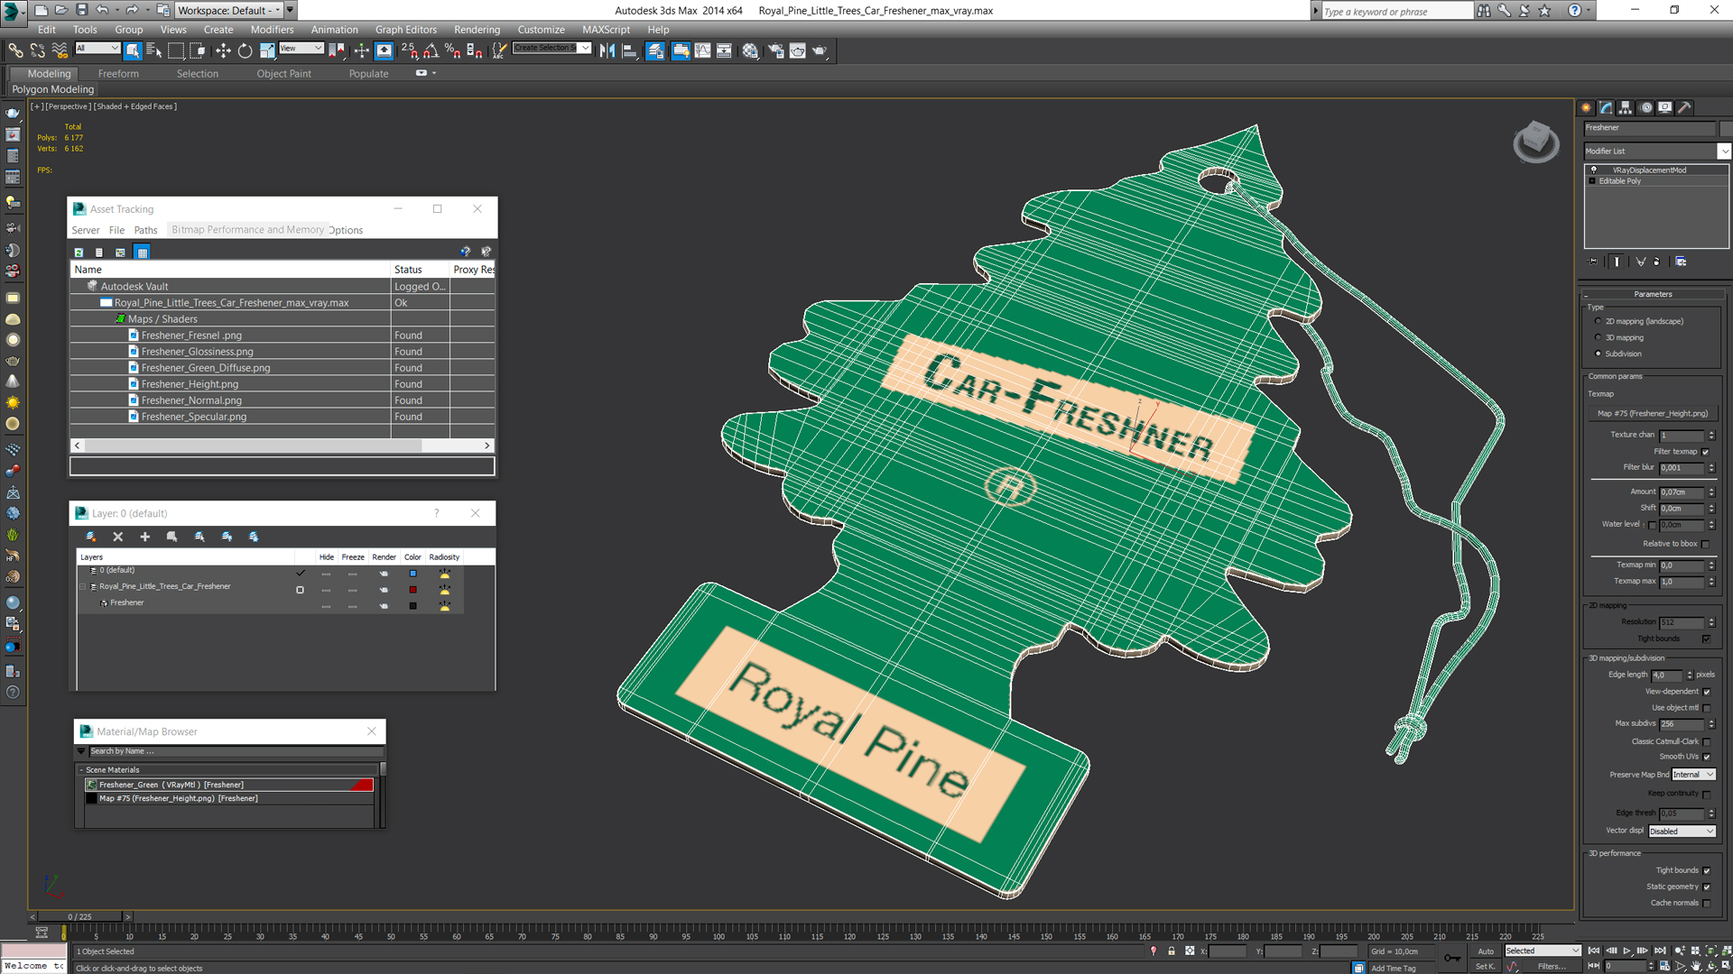Screen dimensions: 1733x974
Task: Open the Hierarchy command panel tab
Action: [x=1626, y=107]
